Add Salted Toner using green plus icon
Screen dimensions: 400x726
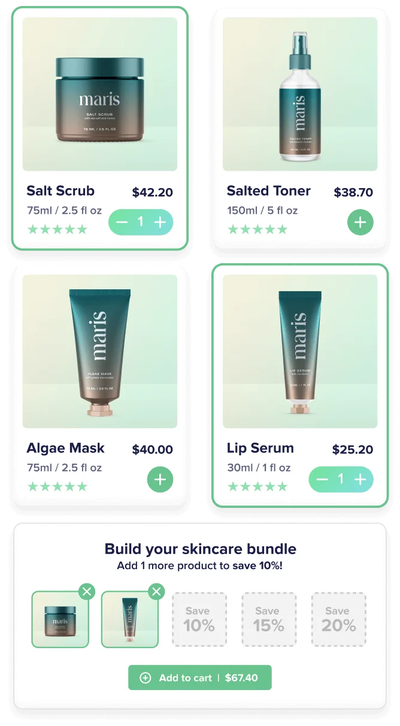(x=360, y=222)
